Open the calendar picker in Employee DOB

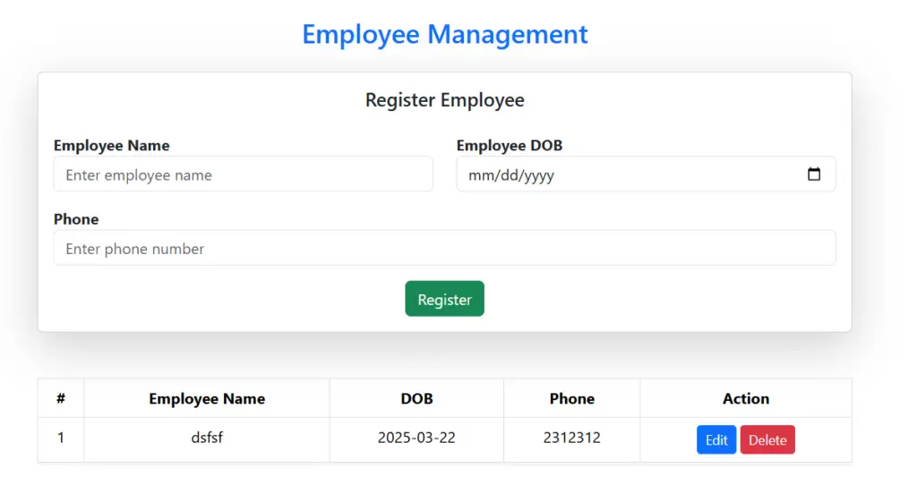click(813, 174)
